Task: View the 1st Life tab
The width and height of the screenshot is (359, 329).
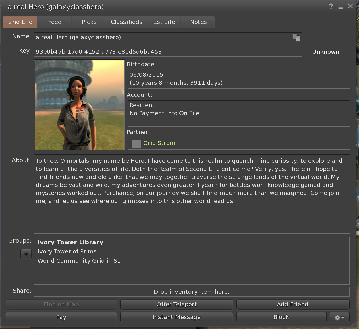Action: tap(164, 22)
